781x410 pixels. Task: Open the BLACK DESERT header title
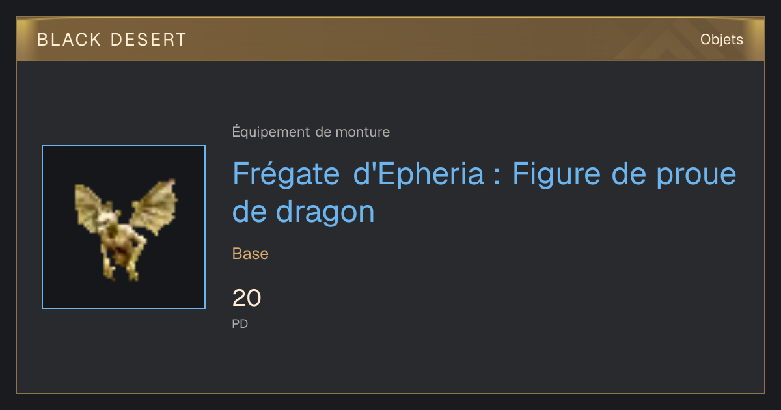(x=112, y=40)
